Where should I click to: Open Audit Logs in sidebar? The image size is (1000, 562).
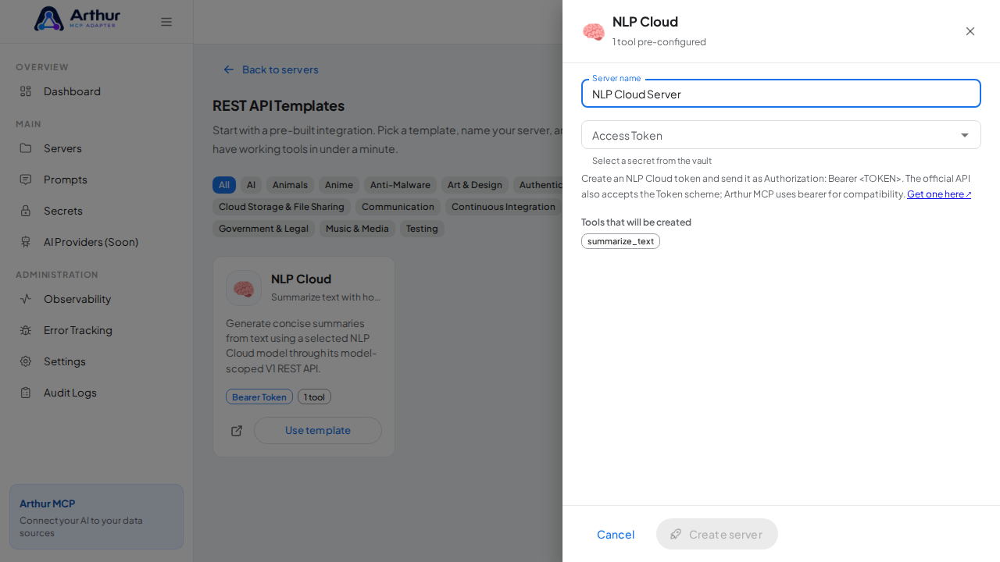point(96,393)
